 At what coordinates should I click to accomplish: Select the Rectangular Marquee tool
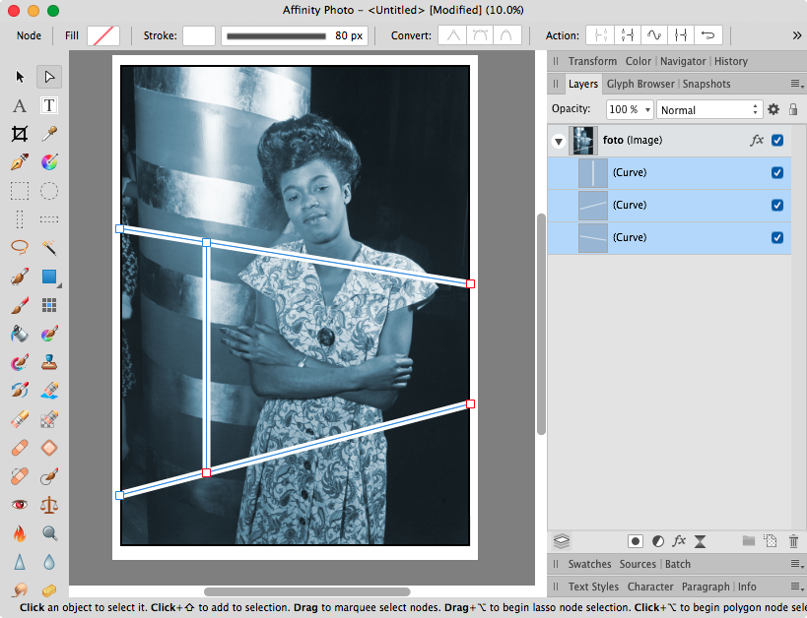click(x=20, y=190)
